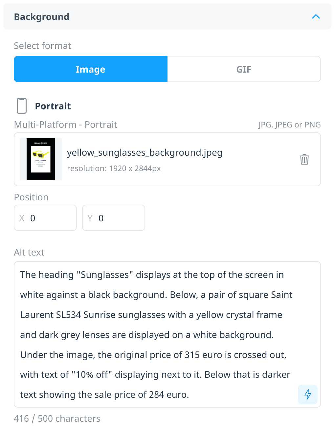Click the JPG, JPEG or PNG hint
This screenshot has height=427, width=335.
(289, 125)
